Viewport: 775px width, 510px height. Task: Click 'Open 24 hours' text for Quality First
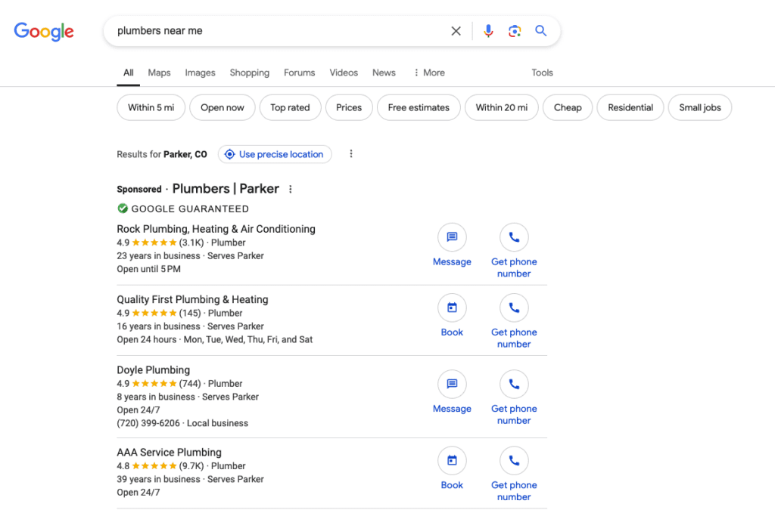(146, 339)
